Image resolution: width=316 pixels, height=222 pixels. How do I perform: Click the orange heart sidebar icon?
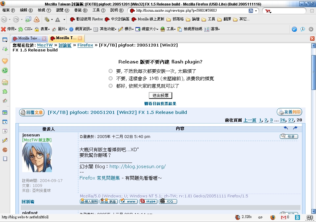[x=5, y=61]
